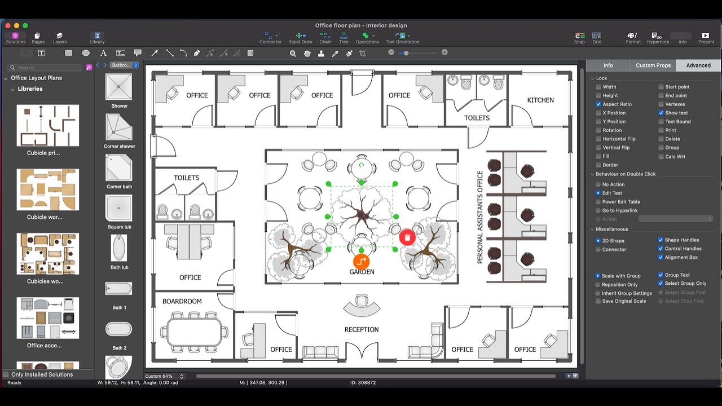Image resolution: width=722 pixels, height=406 pixels.
Task: Click the zoom out minus button
Action: [x=391, y=52]
